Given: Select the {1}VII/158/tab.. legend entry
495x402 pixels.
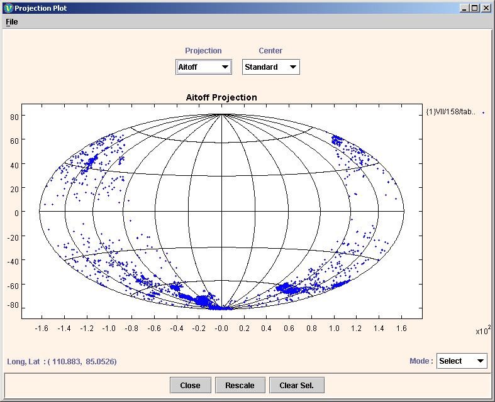Looking at the screenshot, I should point(450,112).
